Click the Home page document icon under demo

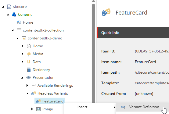tap(29, 46)
